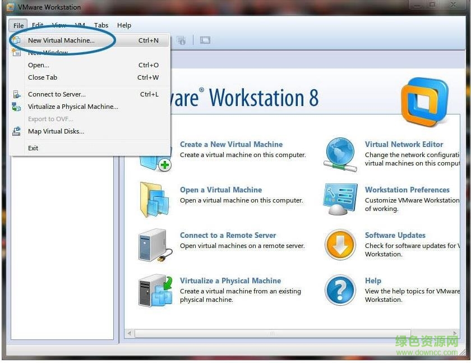The height and width of the screenshot is (363, 471).
Task: Open the Tabs menu
Action: [101, 25]
